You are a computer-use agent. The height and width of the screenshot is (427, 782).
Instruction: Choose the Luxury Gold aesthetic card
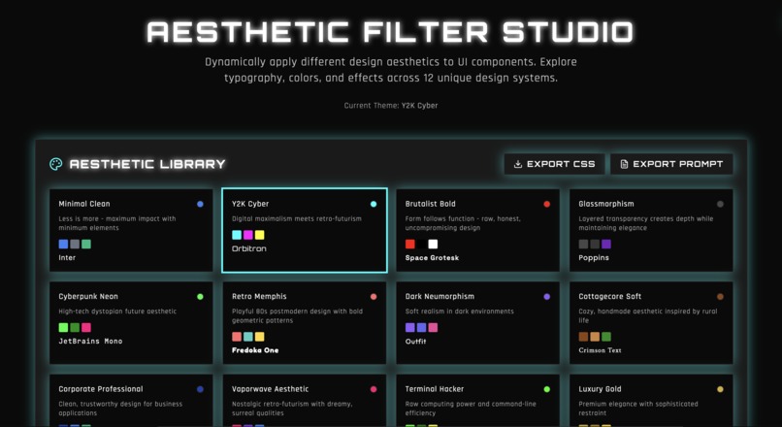coord(651,401)
